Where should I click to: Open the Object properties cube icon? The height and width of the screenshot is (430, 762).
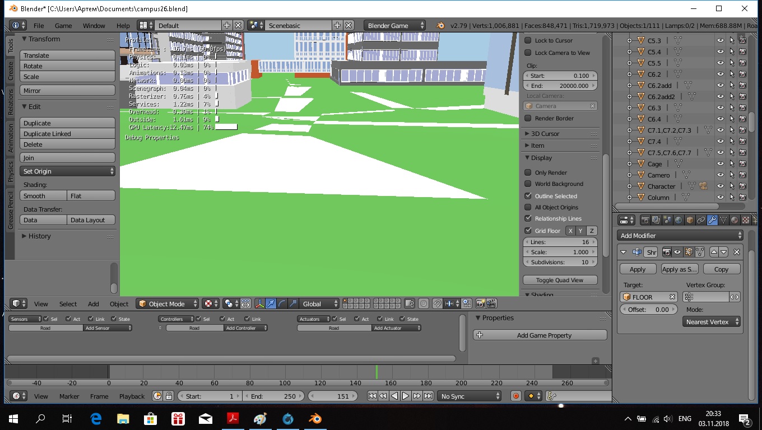[x=690, y=220]
